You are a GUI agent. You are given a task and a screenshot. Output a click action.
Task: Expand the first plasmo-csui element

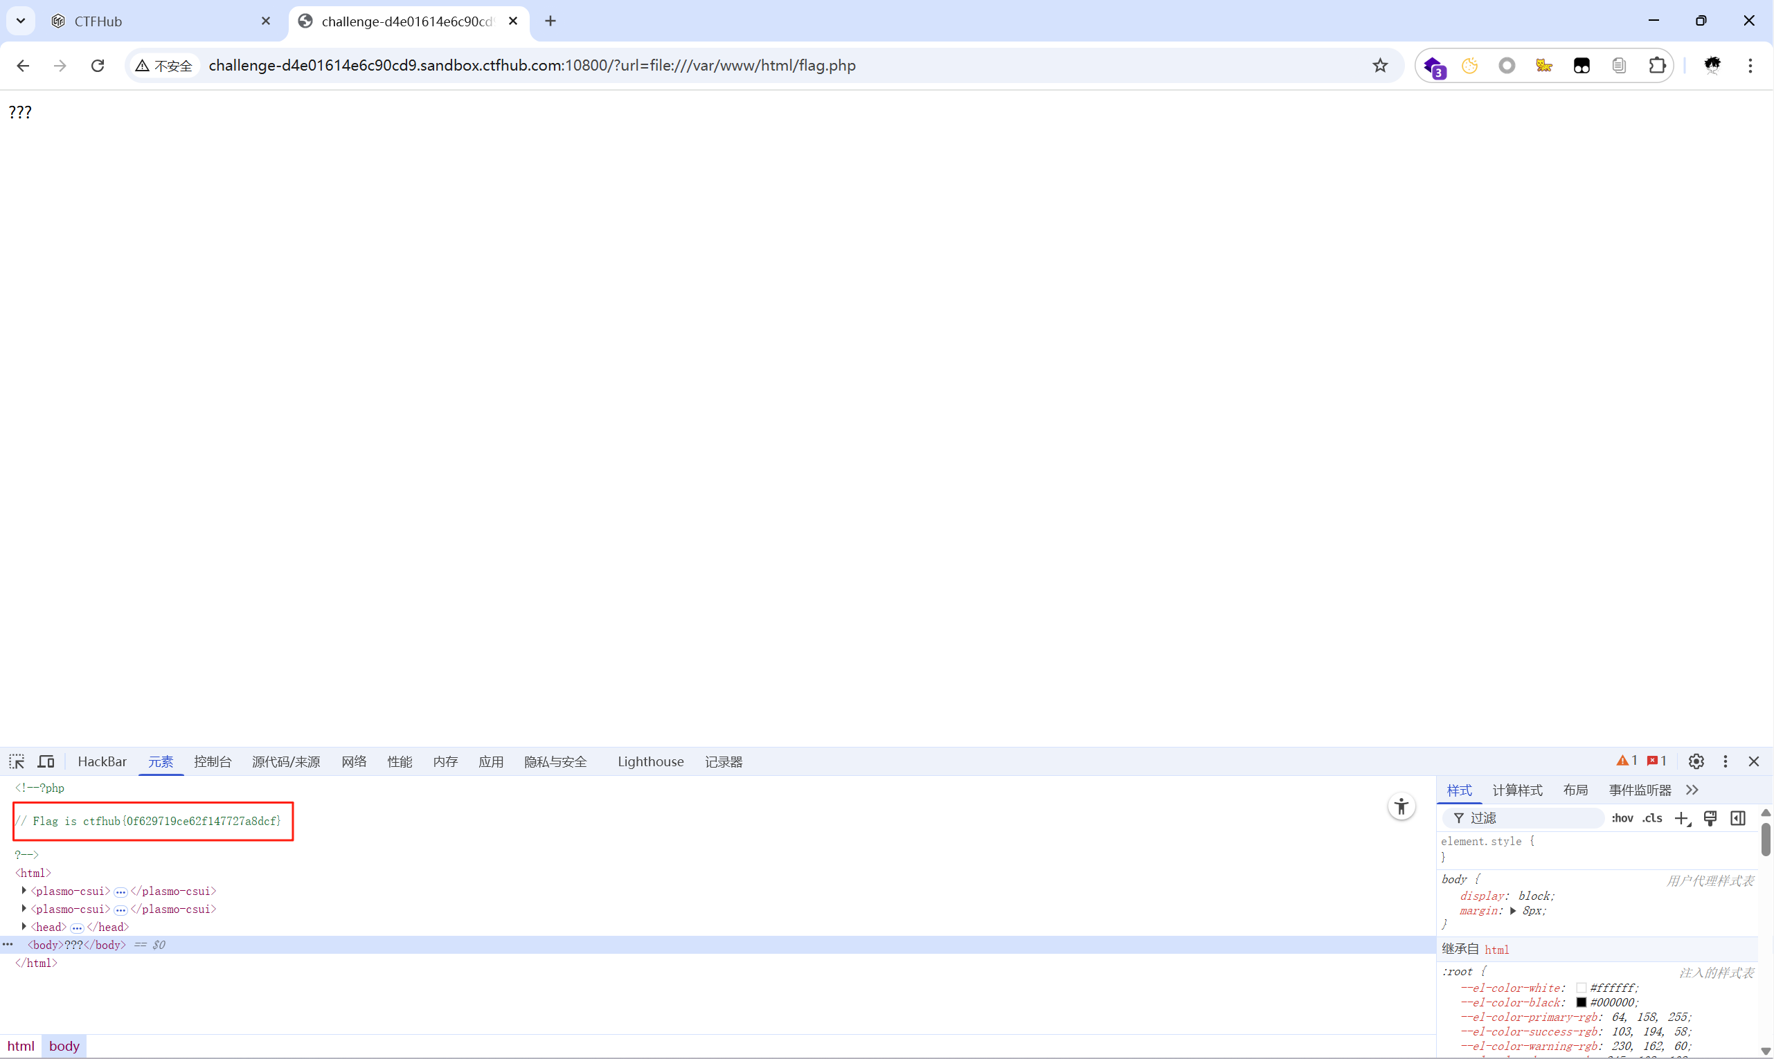24,891
